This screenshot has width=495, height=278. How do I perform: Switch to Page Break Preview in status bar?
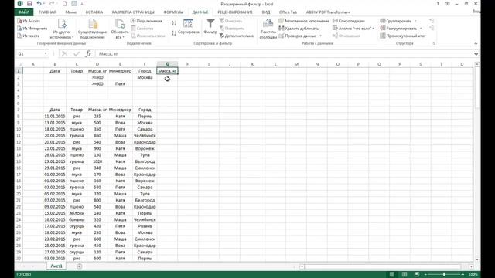coord(417,275)
